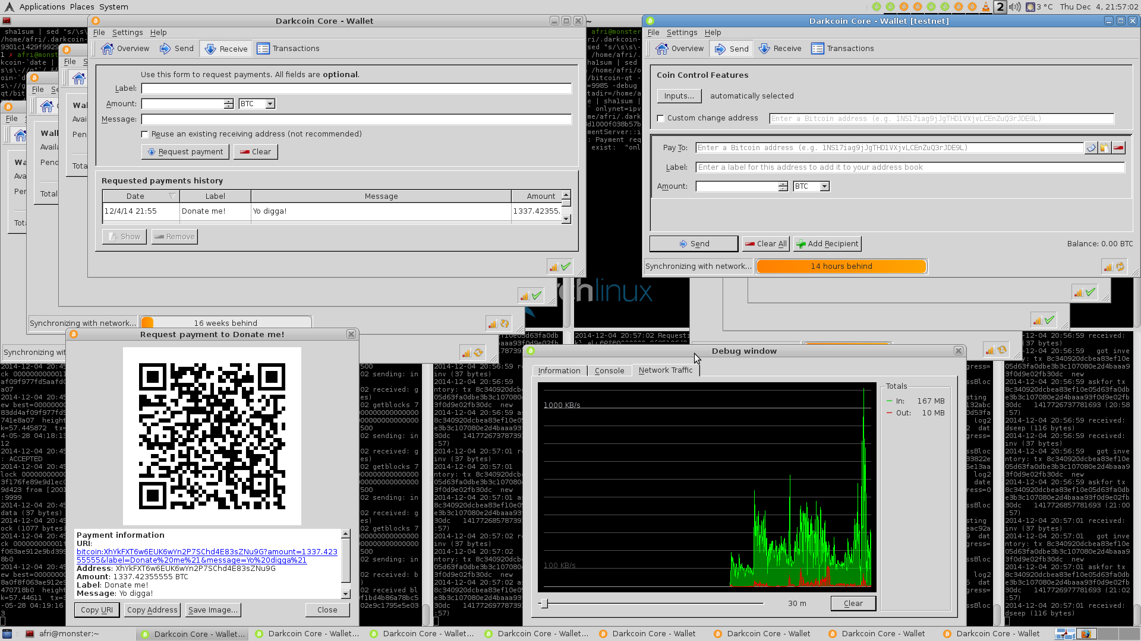Click the Label input in Receive form

tap(357, 88)
